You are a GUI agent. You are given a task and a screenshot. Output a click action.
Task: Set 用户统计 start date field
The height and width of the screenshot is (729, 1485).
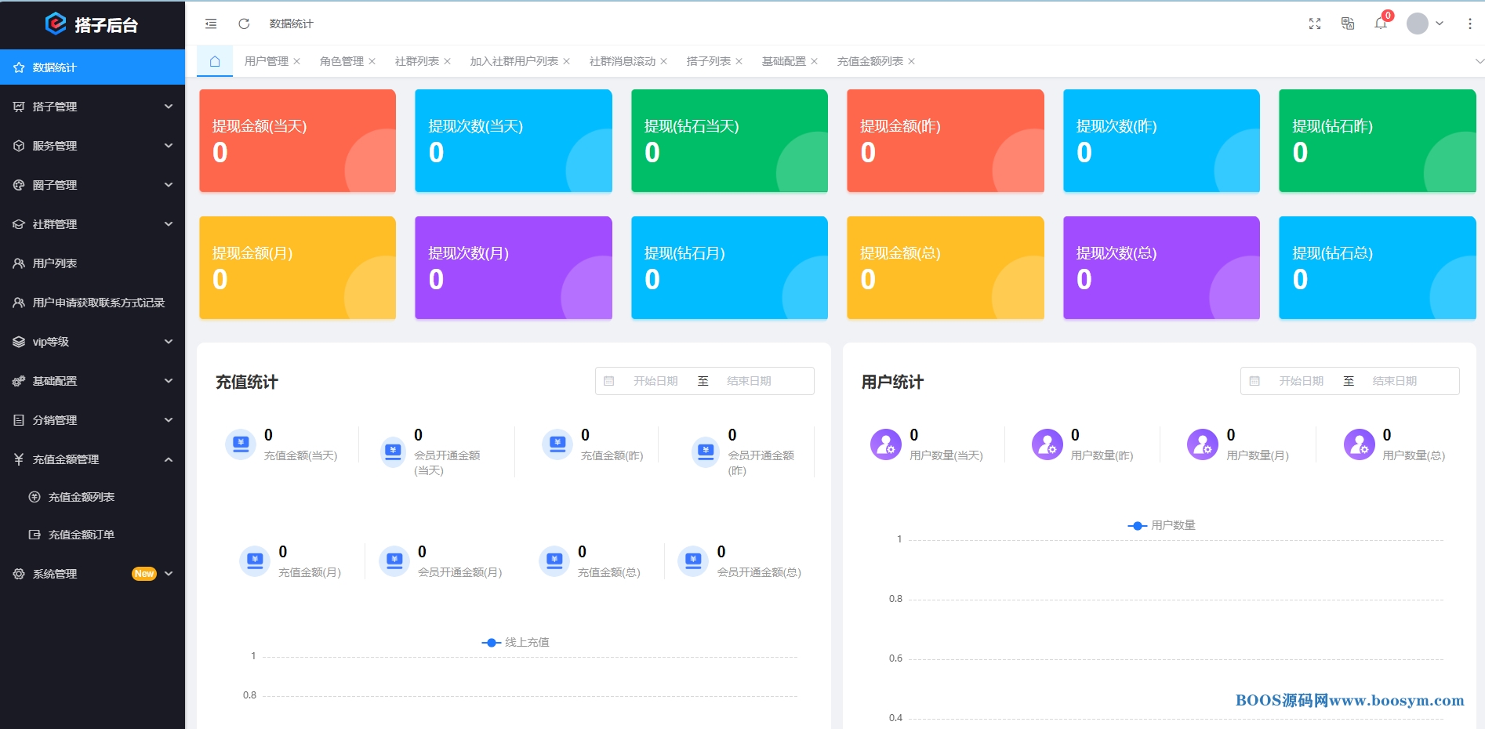click(x=1302, y=381)
